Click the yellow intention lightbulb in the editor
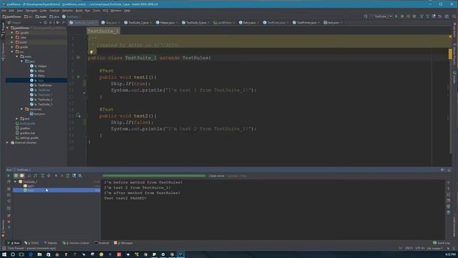 point(92,52)
